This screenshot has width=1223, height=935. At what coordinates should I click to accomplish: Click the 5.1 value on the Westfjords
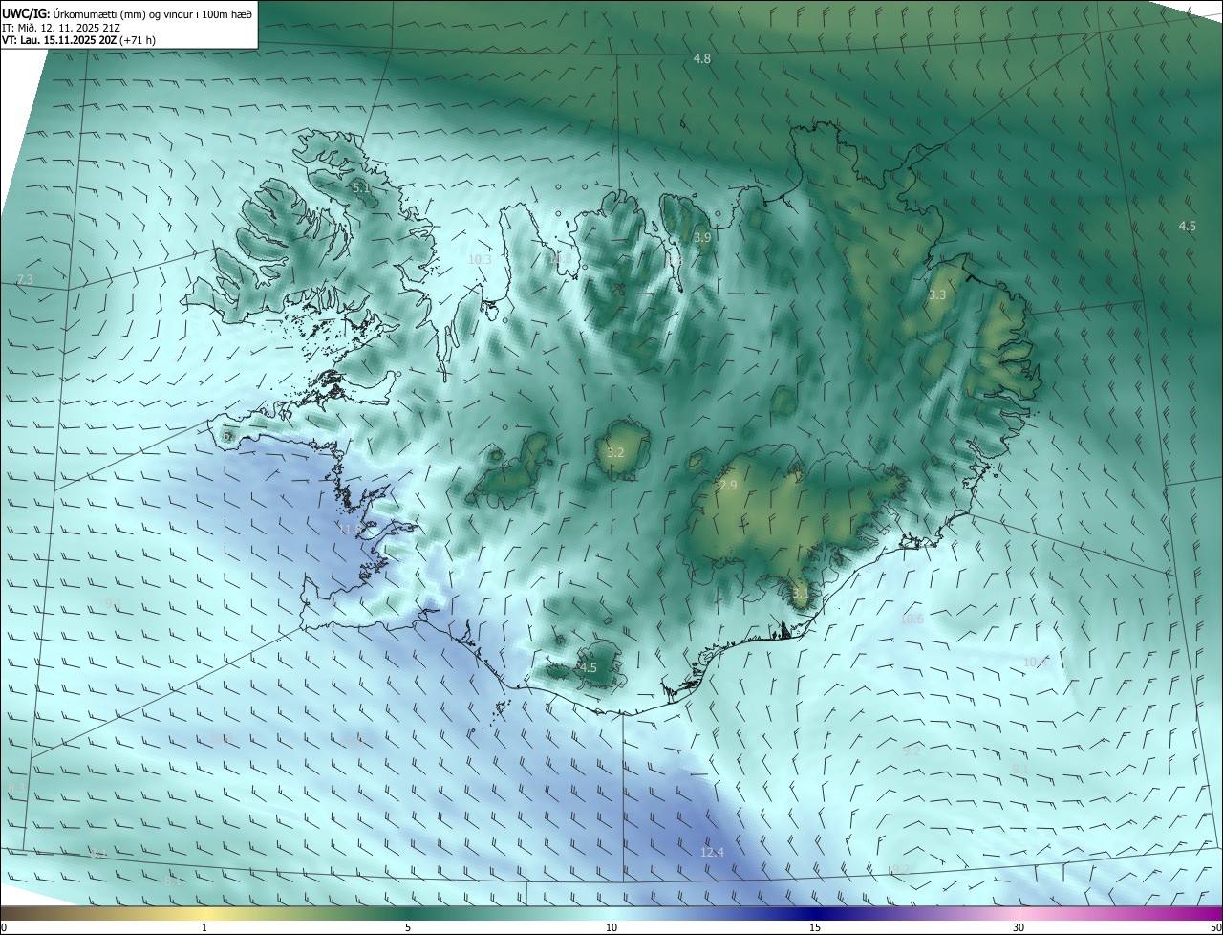pos(361,188)
